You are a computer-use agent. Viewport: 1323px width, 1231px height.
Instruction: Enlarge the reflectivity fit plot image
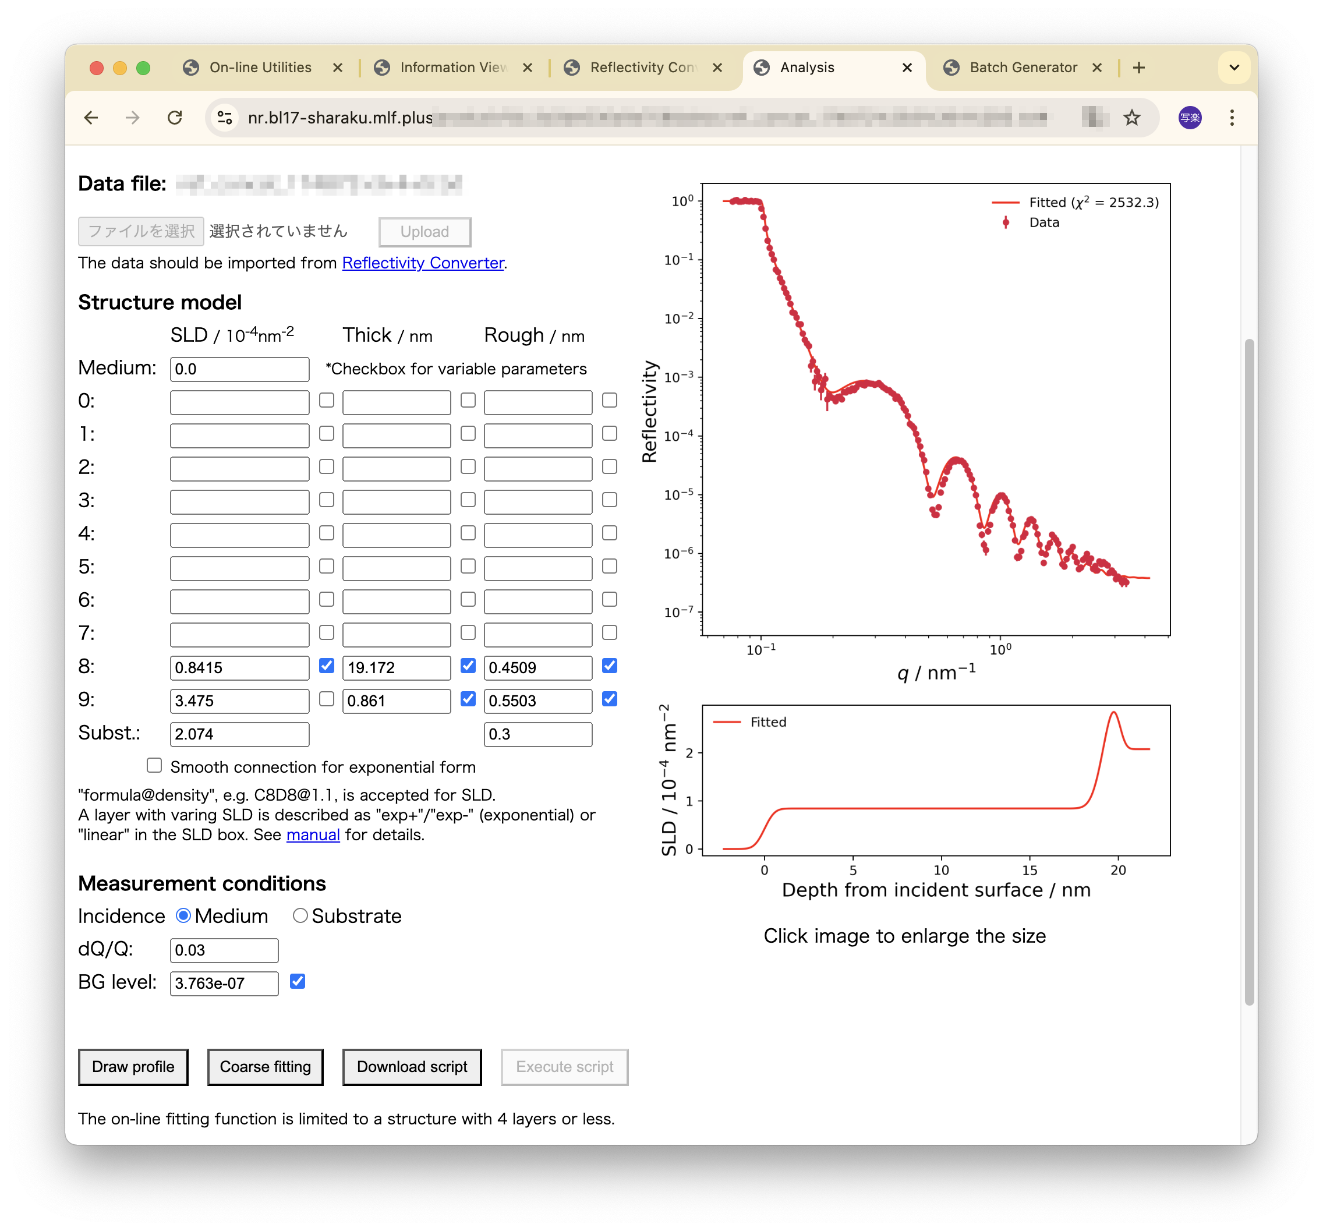(x=935, y=409)
